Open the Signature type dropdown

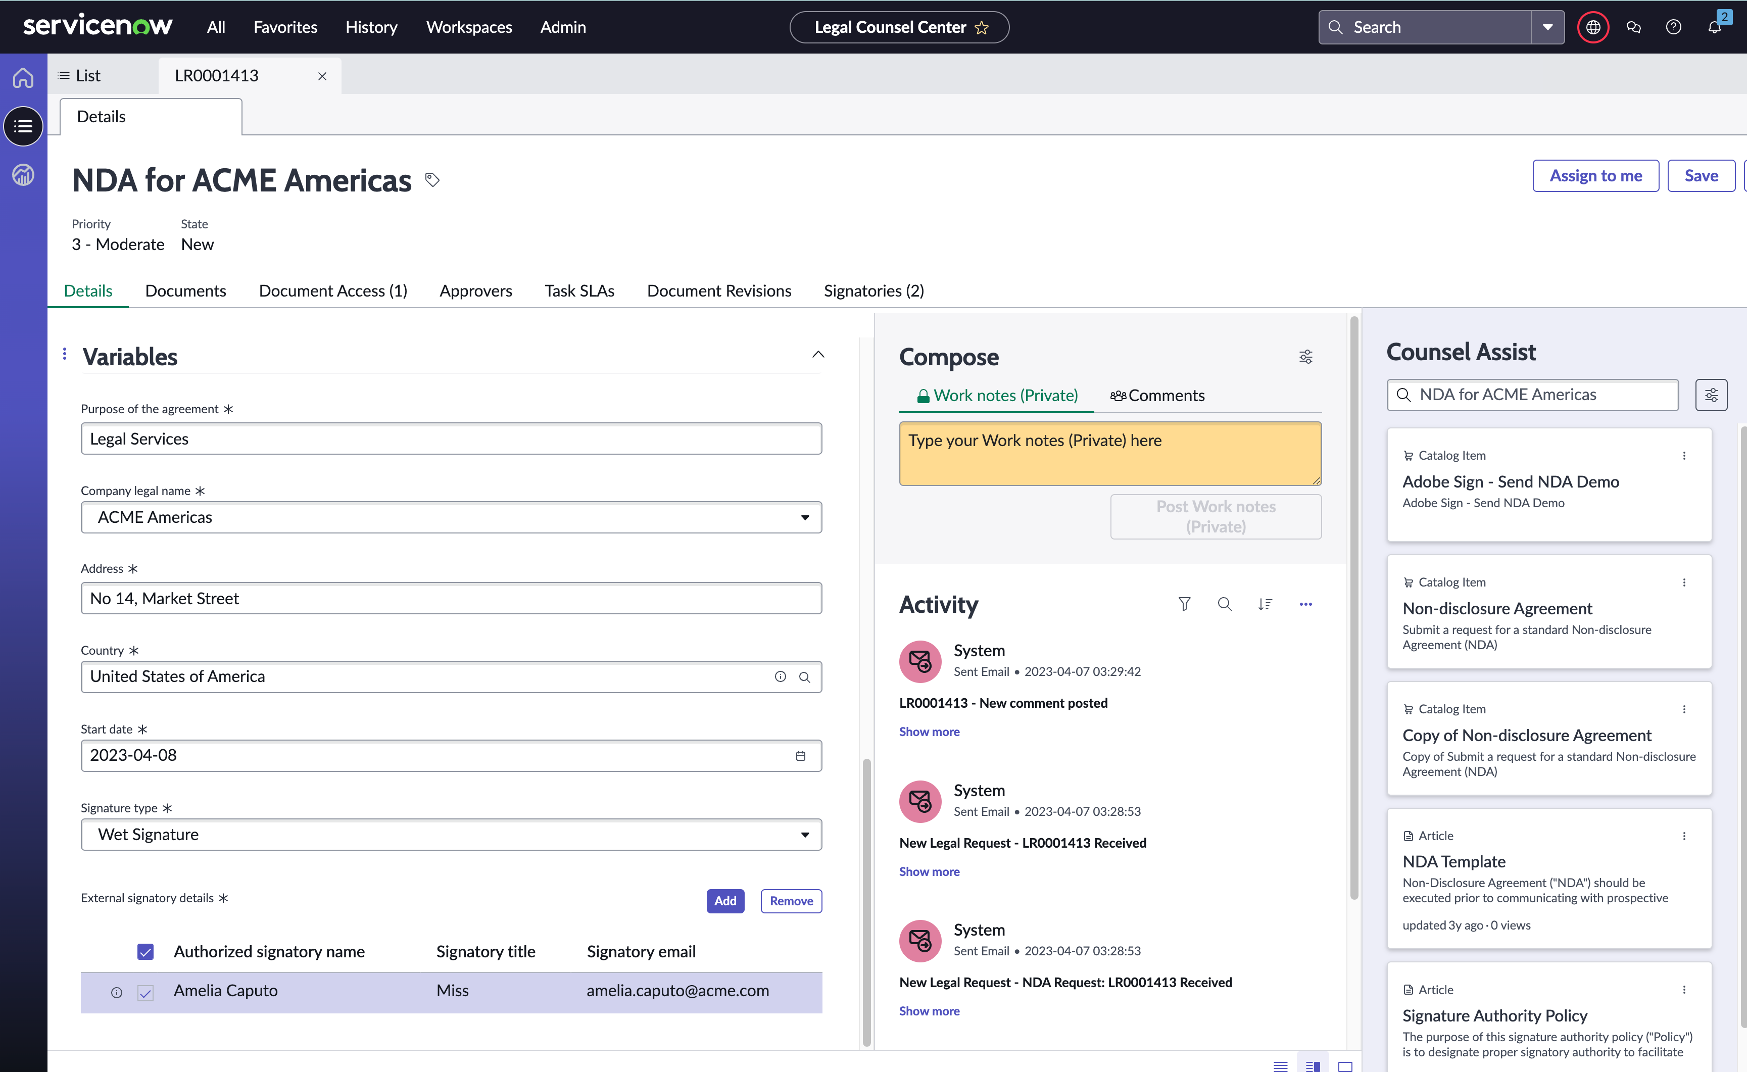[451, 835]
